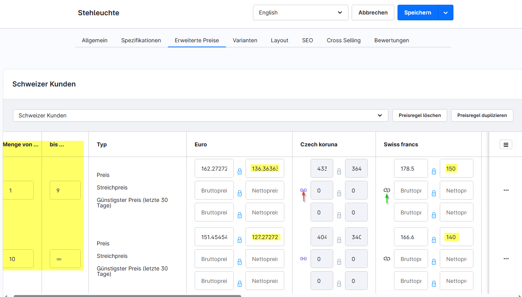Click Euro gross price field 151.45454
Screen dimensions: 522x297
tap(214, 237)
